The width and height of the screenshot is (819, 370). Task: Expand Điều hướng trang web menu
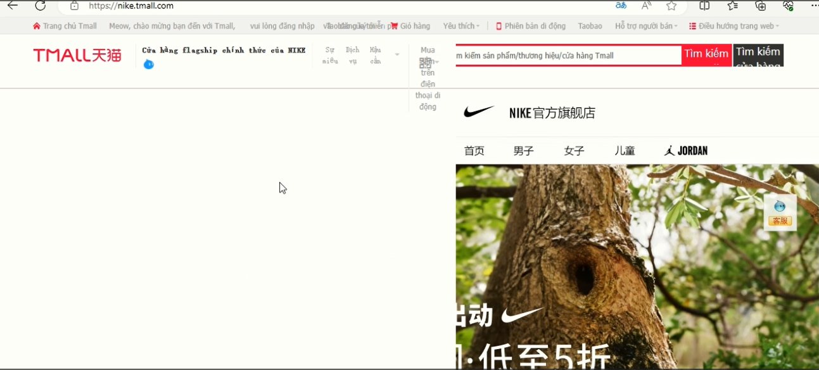(x=734, y=26)
